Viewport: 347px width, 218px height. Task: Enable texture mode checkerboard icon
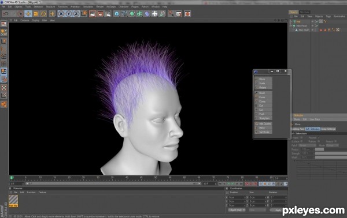(x=4, y=88)
